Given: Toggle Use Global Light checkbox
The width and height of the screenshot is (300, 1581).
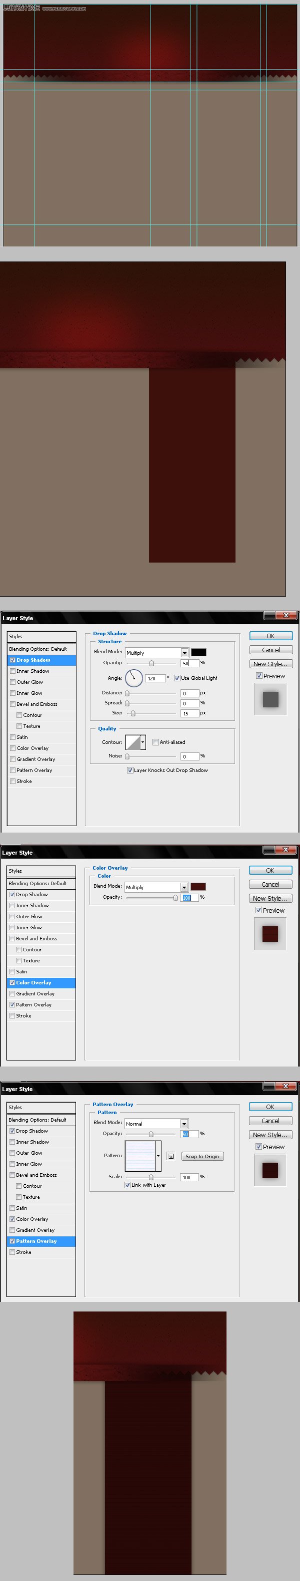Looking at the screenshot, I should 177,678.
